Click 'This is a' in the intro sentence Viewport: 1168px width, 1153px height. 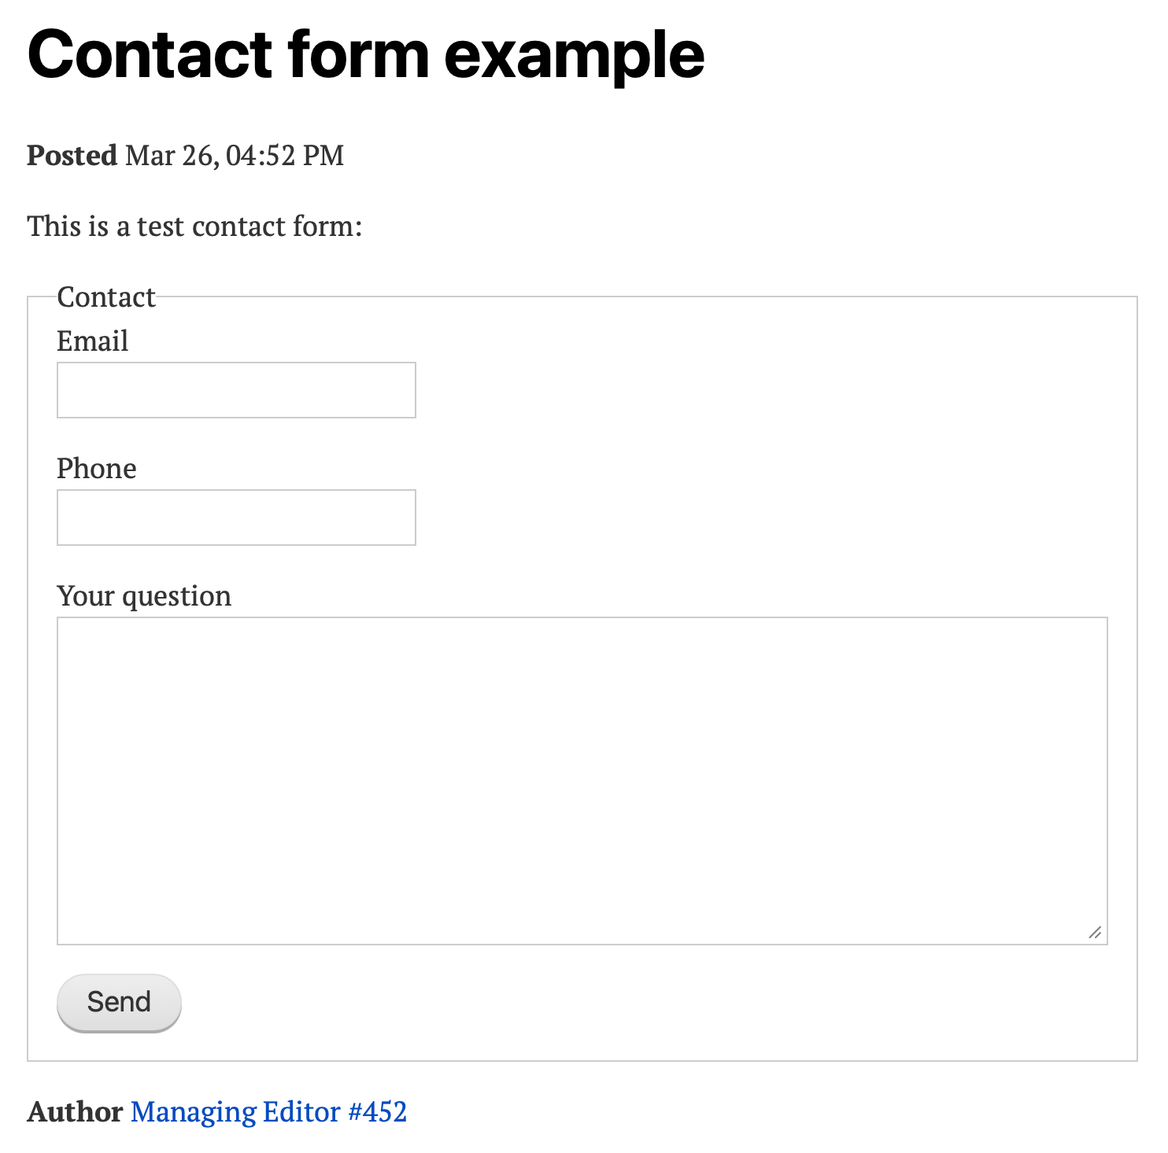79,227
